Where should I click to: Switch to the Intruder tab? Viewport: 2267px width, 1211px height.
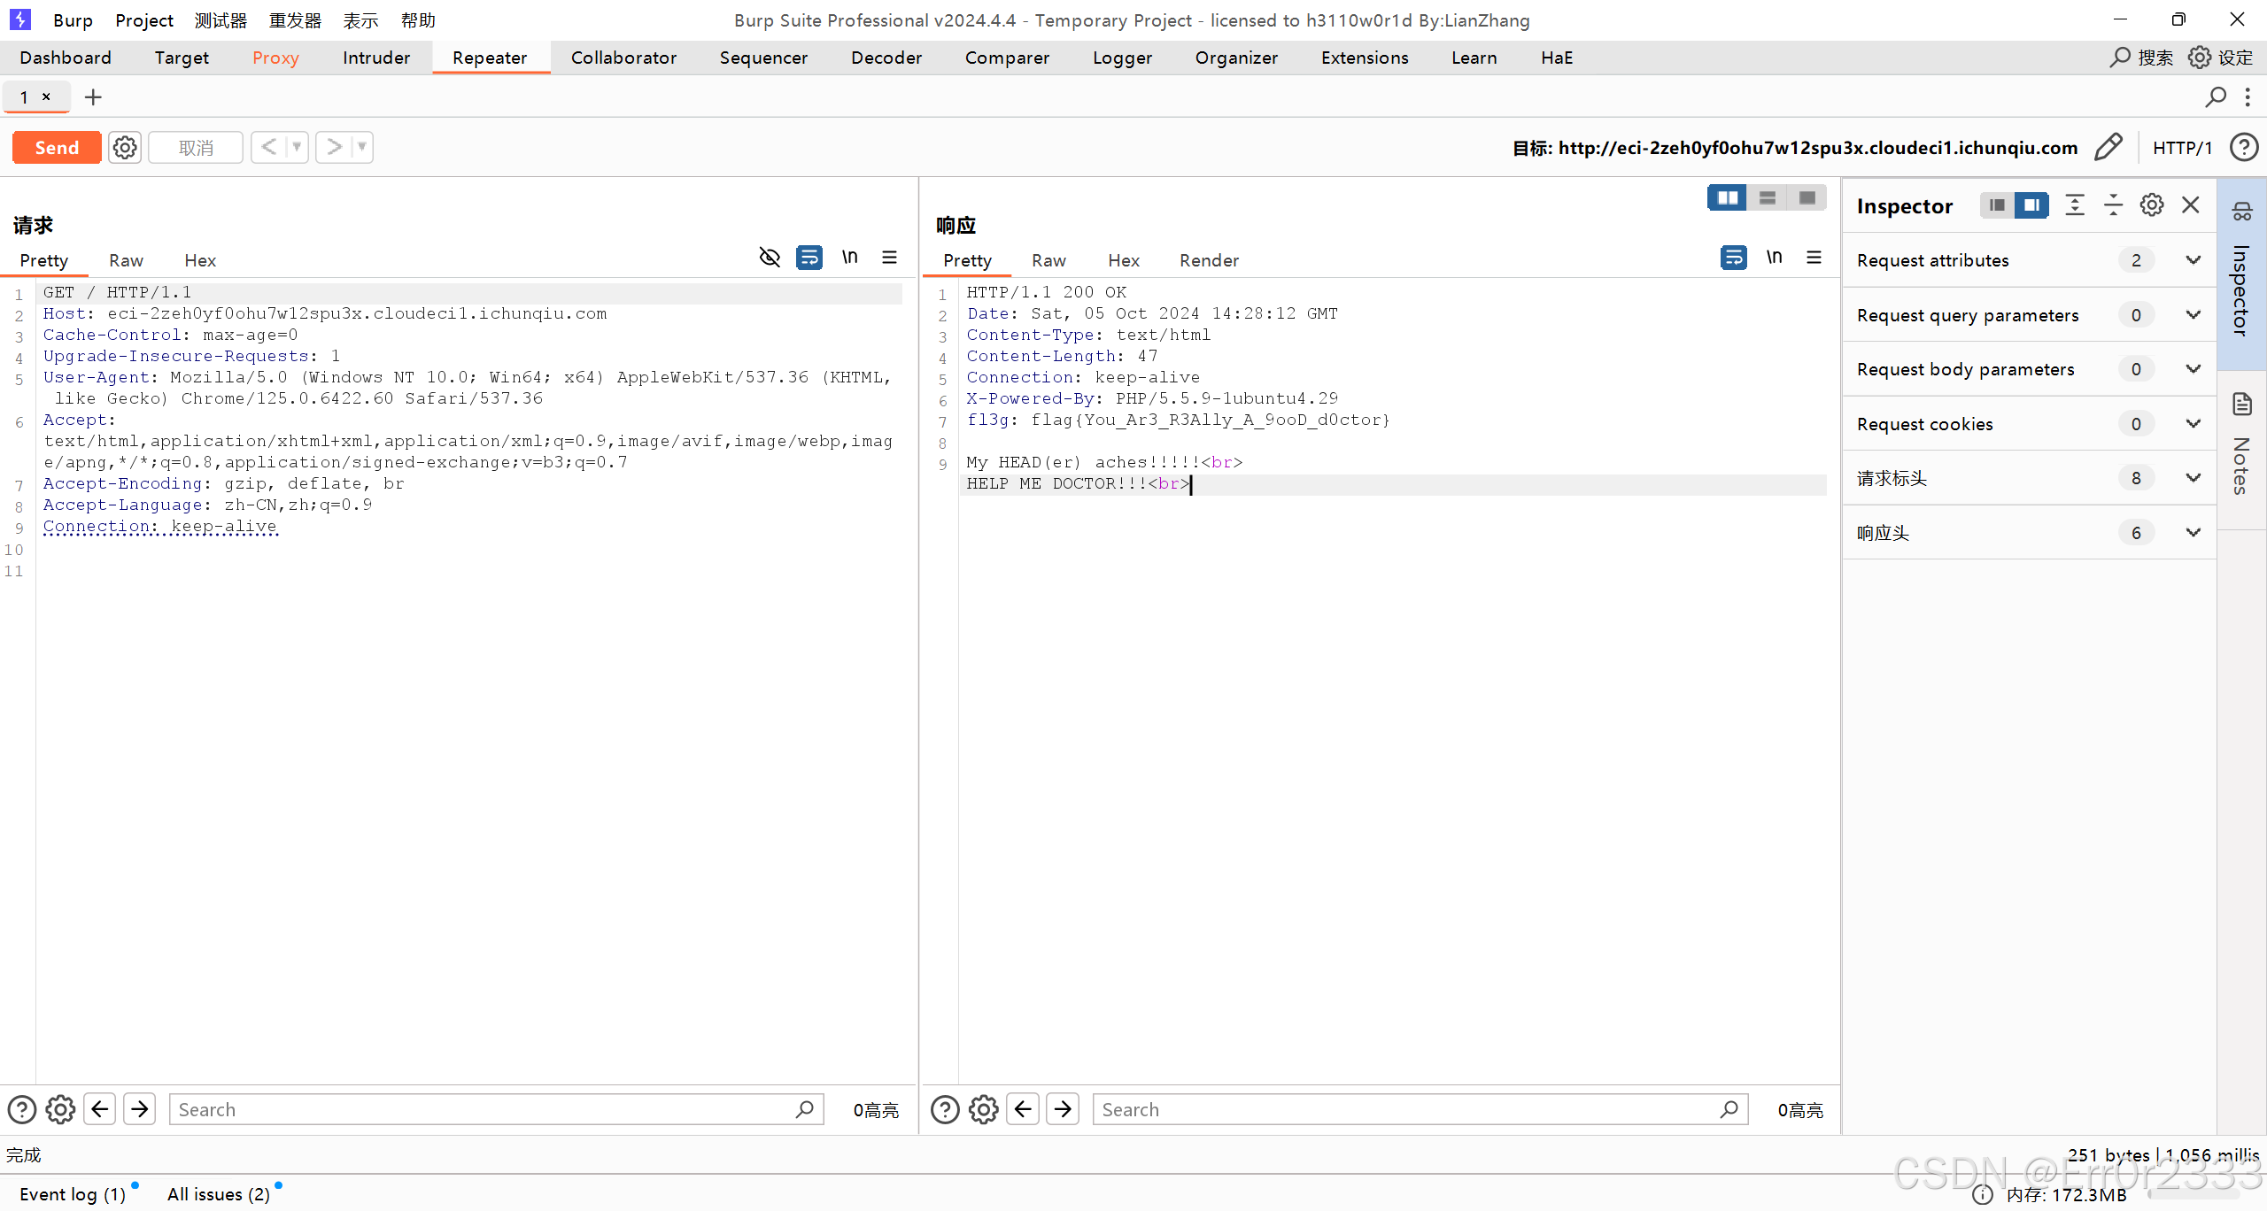tap(376, 58)
